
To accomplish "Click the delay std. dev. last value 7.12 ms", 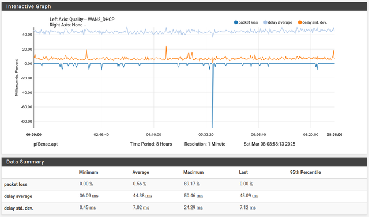I will (248, 208).
